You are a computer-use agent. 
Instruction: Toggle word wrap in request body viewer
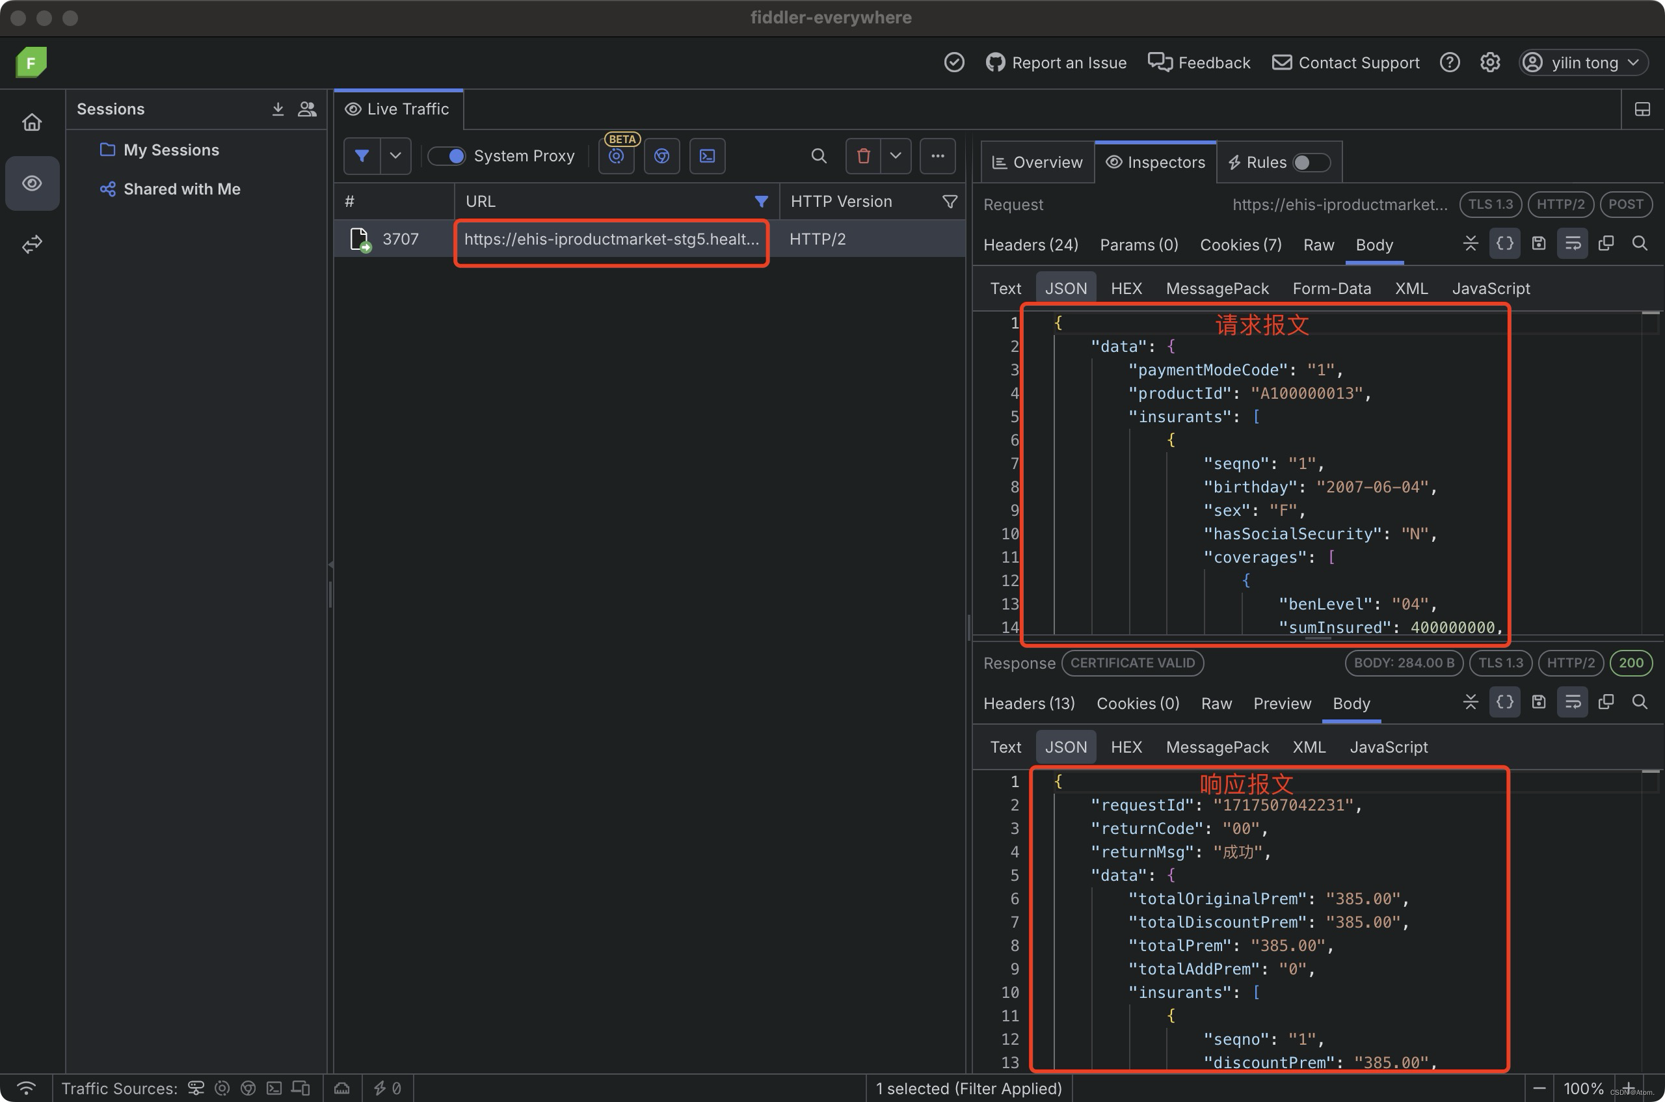(1572, 243)
